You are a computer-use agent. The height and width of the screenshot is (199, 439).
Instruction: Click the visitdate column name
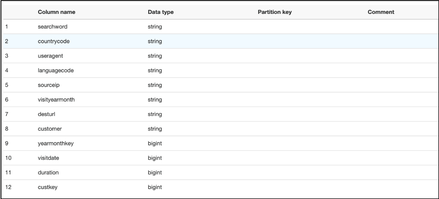(49, 158)
